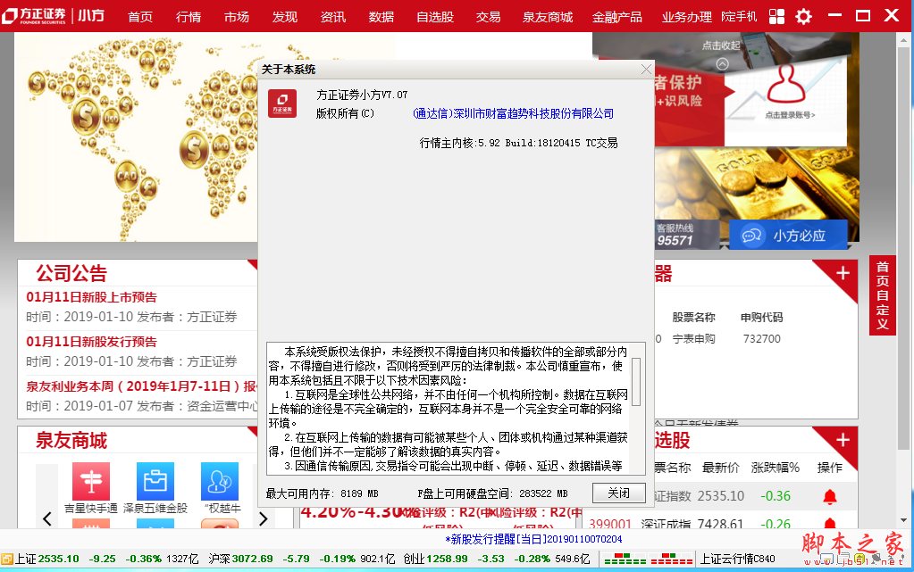Image resolution: width=914 pixels, height=572 pixels.
Task: Click 沪深 3072.69 index in status bar
Action: 240,560
